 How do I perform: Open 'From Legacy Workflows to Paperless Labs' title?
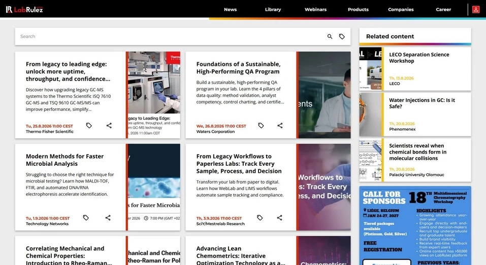239,164
